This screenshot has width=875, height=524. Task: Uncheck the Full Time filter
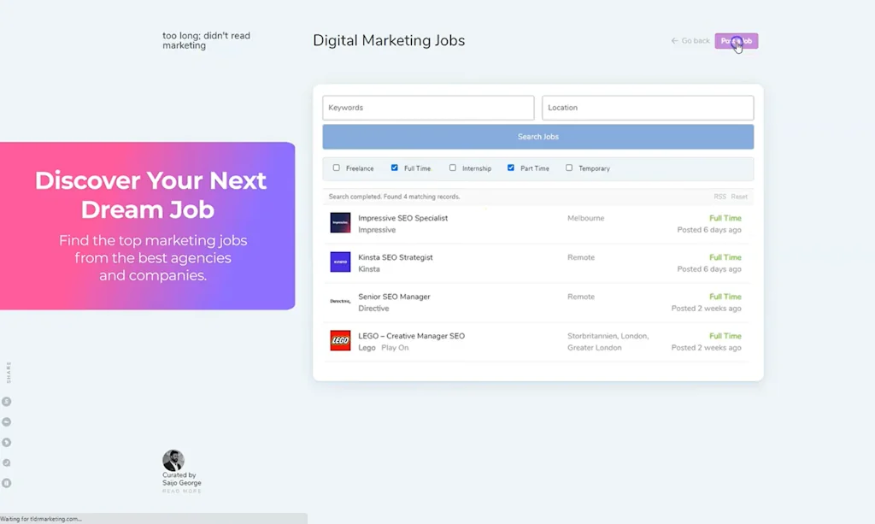pyautogui.click(x=395, y=168)
